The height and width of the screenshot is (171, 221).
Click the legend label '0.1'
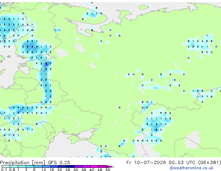pyautogui.click(x=4, y=170)
